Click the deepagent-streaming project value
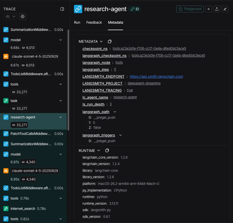The height and width of the screenshot is (223, 233). (144, 83)
